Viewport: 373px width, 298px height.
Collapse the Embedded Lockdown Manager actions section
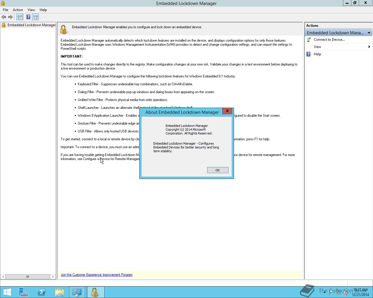point(369,33)
